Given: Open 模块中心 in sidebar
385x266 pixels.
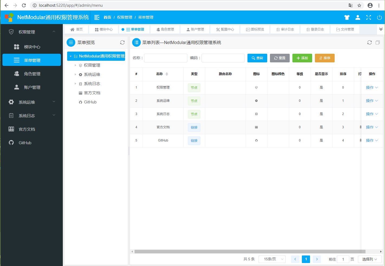Looking at the screenshot, I should (32, 47).
